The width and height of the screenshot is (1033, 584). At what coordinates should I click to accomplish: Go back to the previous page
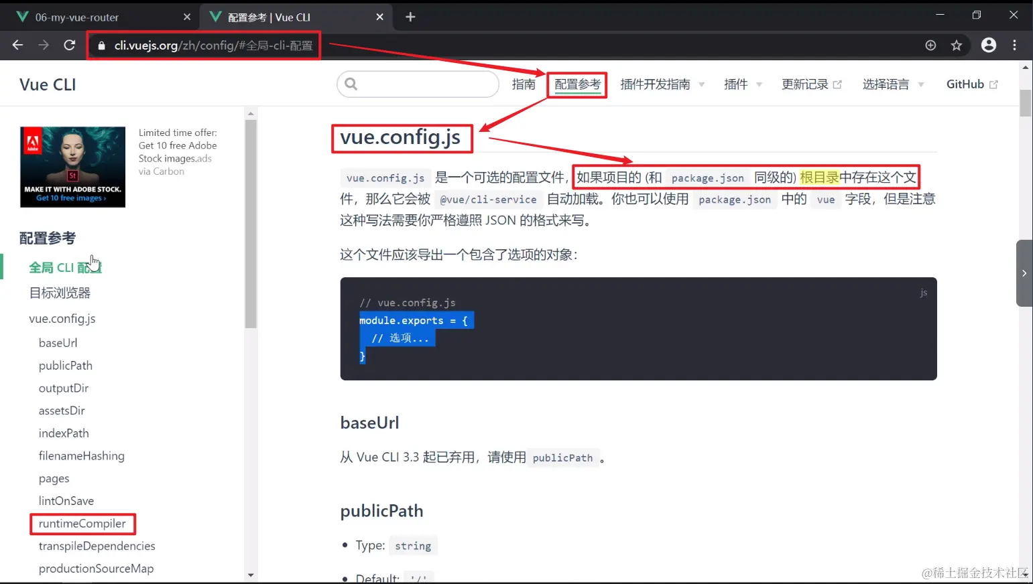point(18,45)
